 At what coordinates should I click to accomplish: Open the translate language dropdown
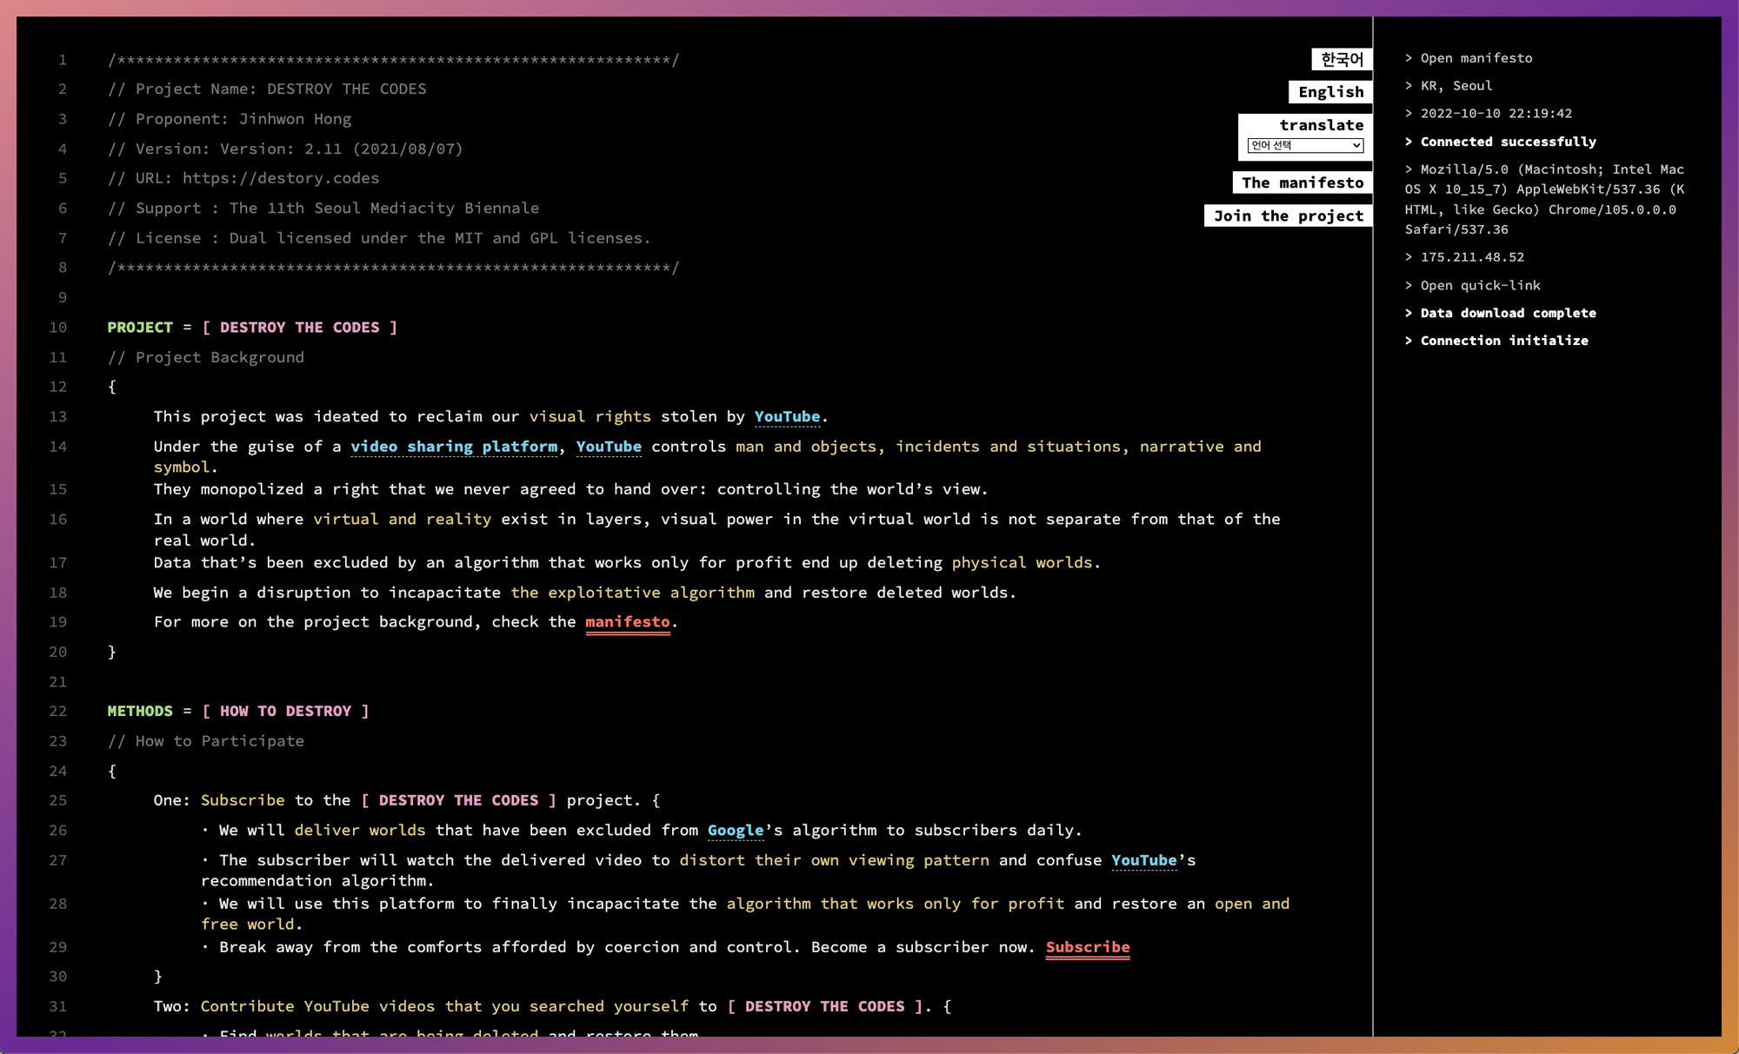point(1305,145)
